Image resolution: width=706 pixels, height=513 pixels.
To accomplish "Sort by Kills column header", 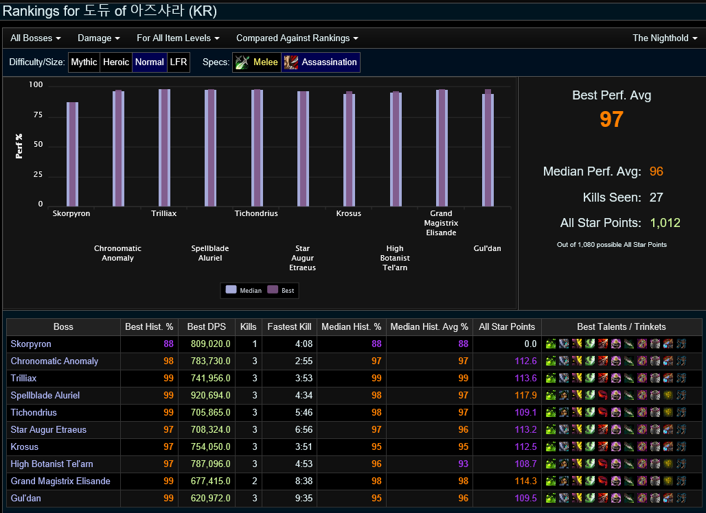I will [248, 327].
